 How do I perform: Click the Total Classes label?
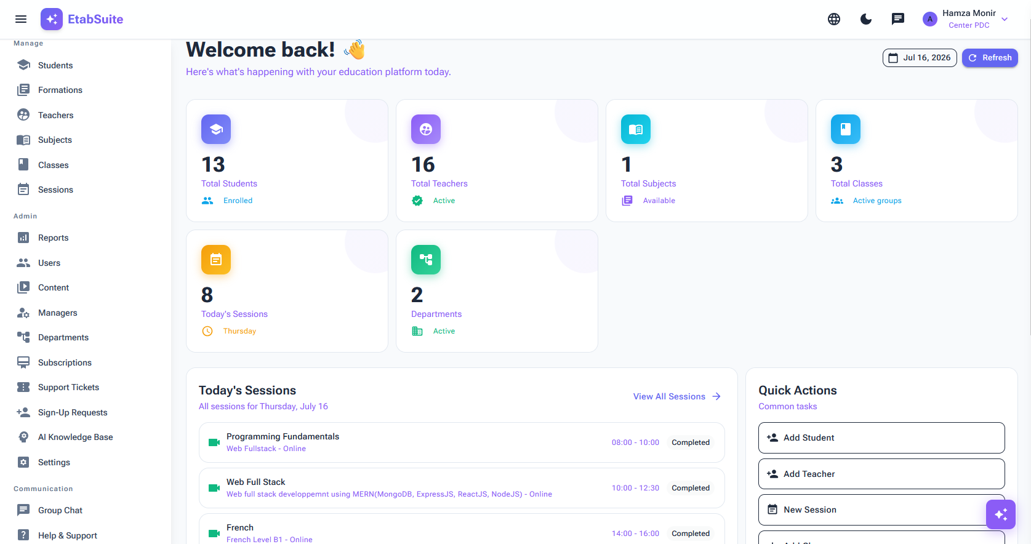[857, 183]
